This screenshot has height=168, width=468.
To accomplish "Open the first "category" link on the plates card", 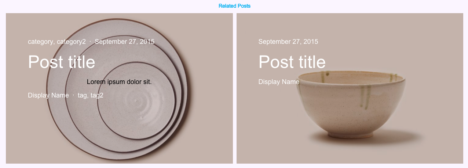I will coord(40,42).
